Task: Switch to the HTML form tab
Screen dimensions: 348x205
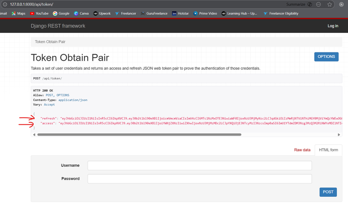Action: [x=328, y=150]
